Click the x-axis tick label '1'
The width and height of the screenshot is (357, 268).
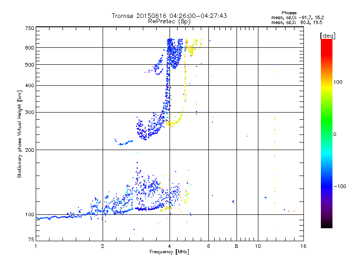coord(36,246)
